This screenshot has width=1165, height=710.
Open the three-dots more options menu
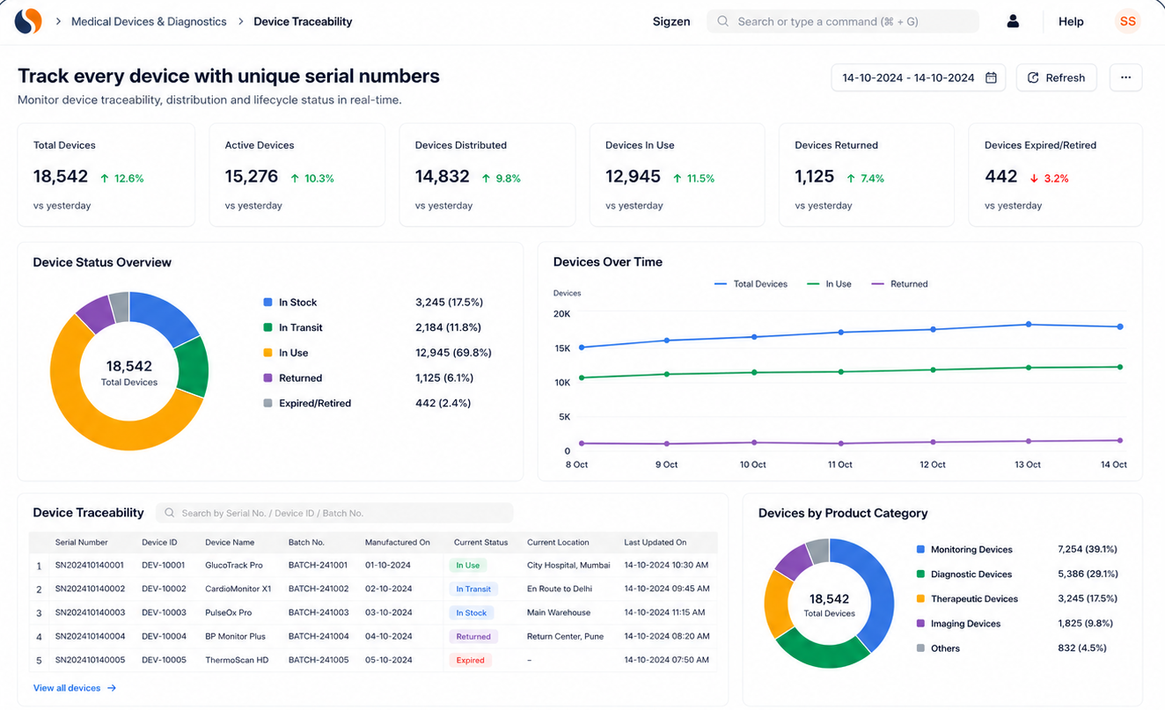1125,77
